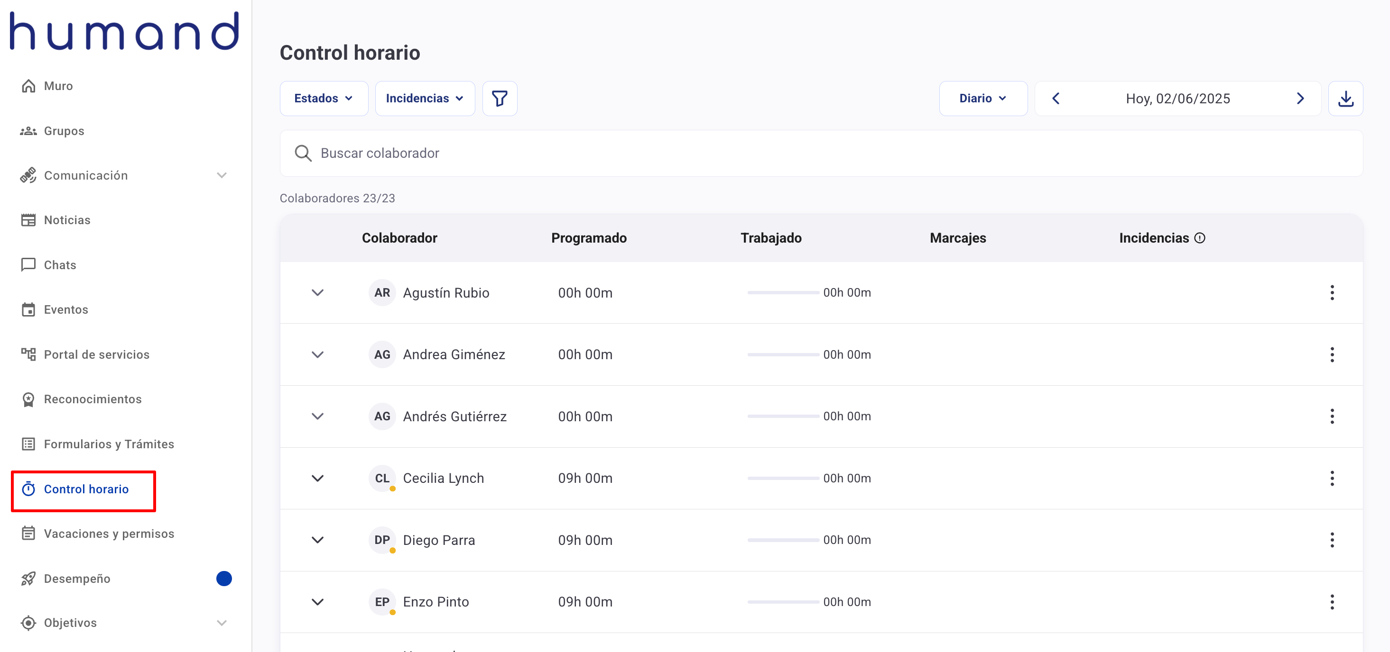Expand the Objetivos submenu chevron
This screenshot has width=1390, height=652.
tap(222, 623)
